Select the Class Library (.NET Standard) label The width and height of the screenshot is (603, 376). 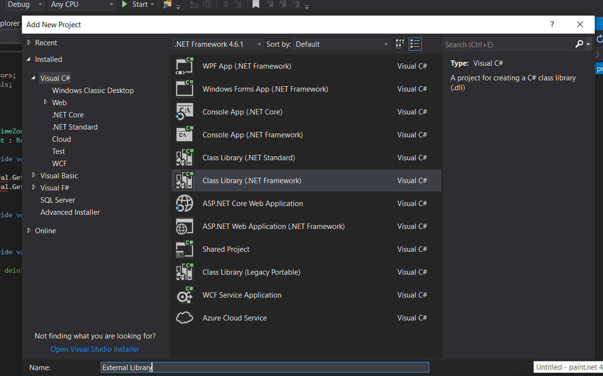click(248, 157)
